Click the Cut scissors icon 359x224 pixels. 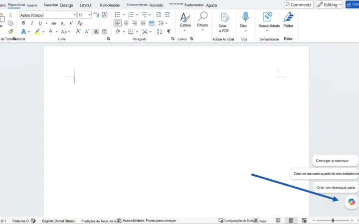(x=10, y=15)
